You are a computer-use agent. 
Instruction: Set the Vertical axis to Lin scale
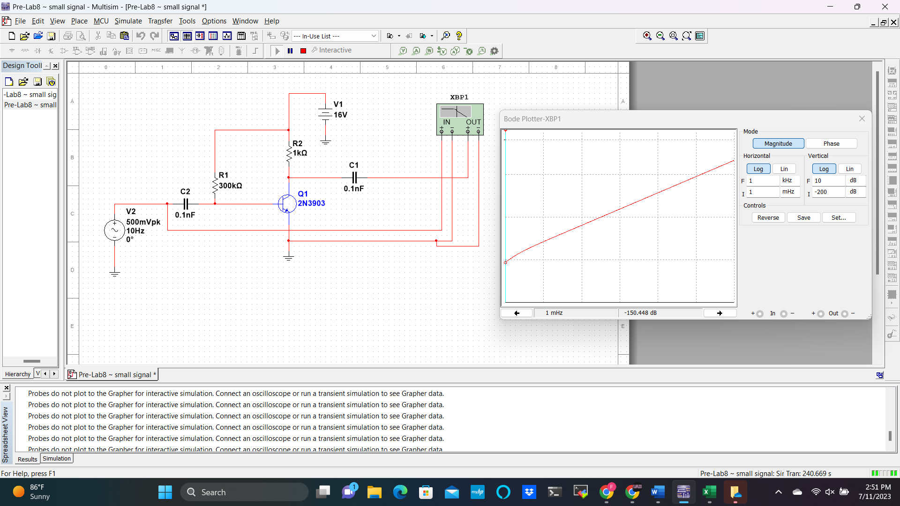849,169
